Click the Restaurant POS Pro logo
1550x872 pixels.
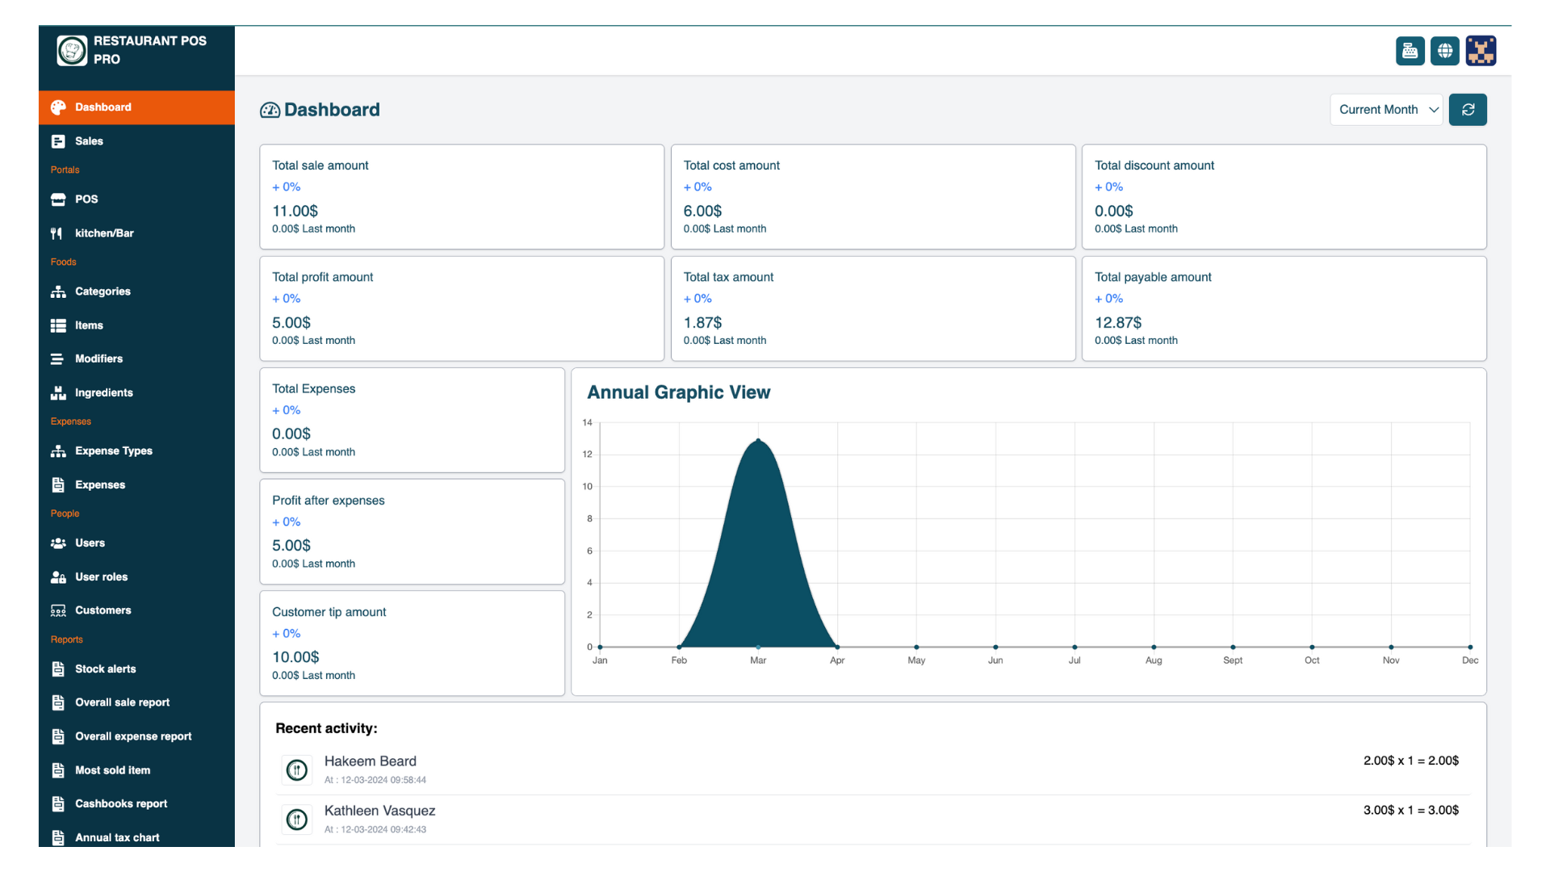pyautogui.click(x=72, y=50)
